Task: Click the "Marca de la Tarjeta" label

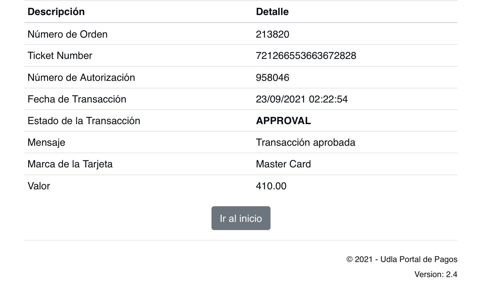Action: (x=70, y=164)
